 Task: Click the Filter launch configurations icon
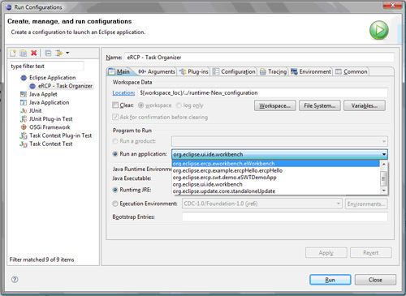click(x=58, y=53)
